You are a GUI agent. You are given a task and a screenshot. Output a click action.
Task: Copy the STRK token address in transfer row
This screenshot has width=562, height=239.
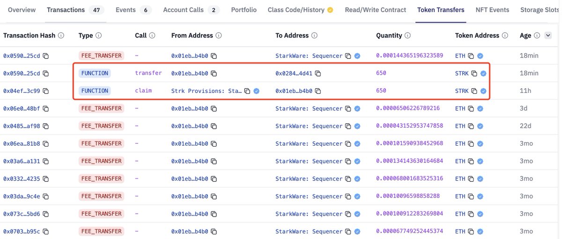[474, 73]
